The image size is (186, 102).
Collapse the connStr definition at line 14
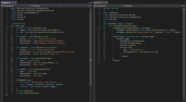[11, 36]
